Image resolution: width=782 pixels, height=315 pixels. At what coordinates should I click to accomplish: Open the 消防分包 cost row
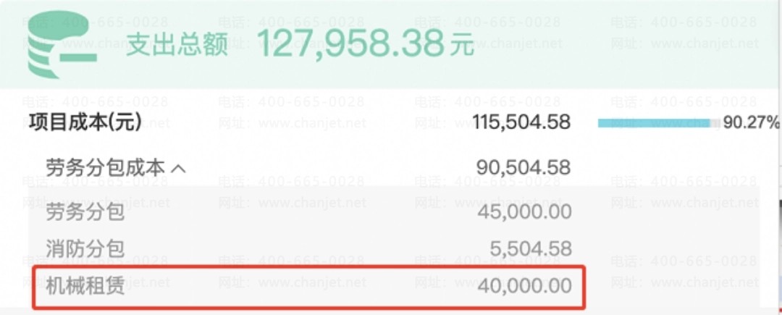394,248
